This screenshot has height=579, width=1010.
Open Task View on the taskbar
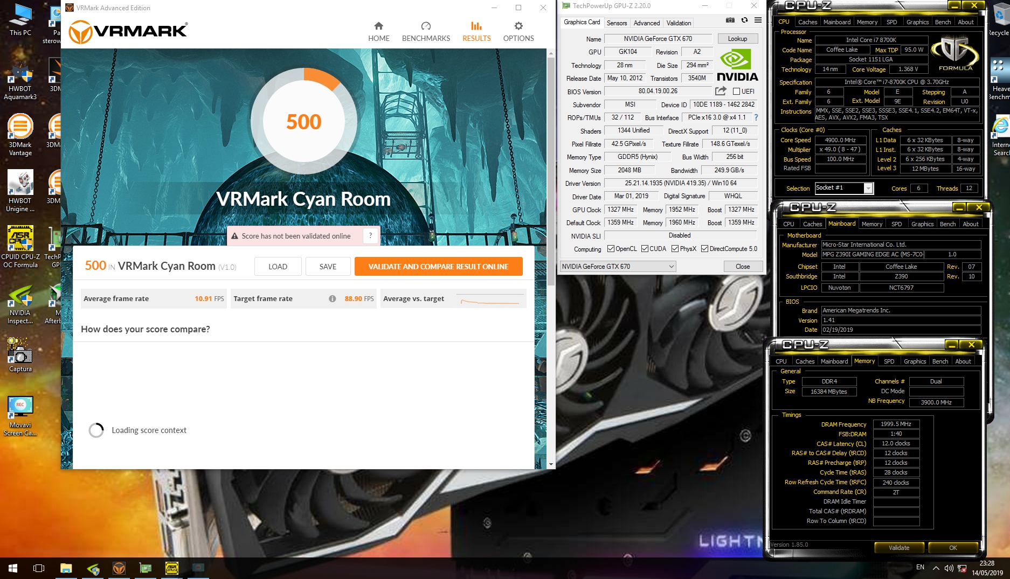[x=39, y=568]
